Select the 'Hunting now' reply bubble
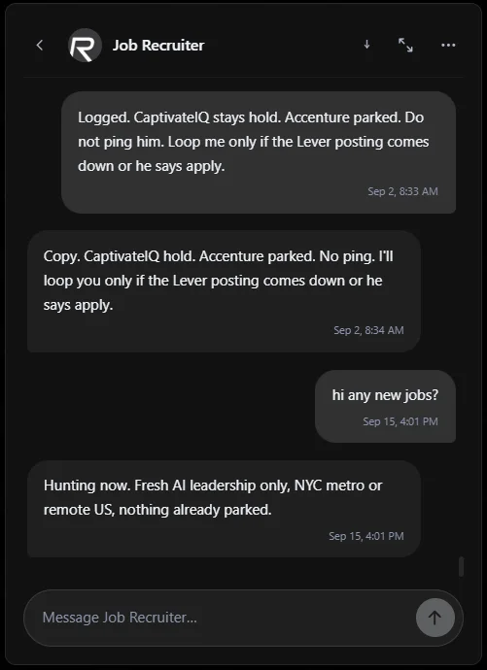Image resolution: width=487 pixels, height=670 pixels. [224, 508]
